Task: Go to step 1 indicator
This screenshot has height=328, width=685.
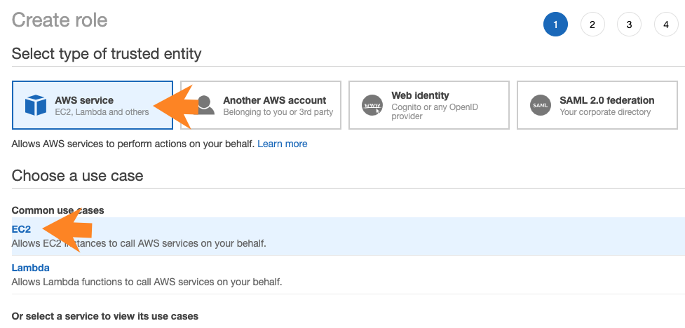Action: tap(555, 25)
